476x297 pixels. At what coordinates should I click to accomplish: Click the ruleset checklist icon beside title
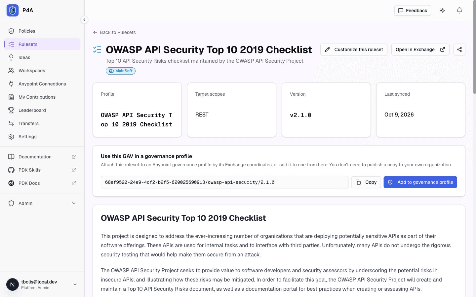(97, 49)
